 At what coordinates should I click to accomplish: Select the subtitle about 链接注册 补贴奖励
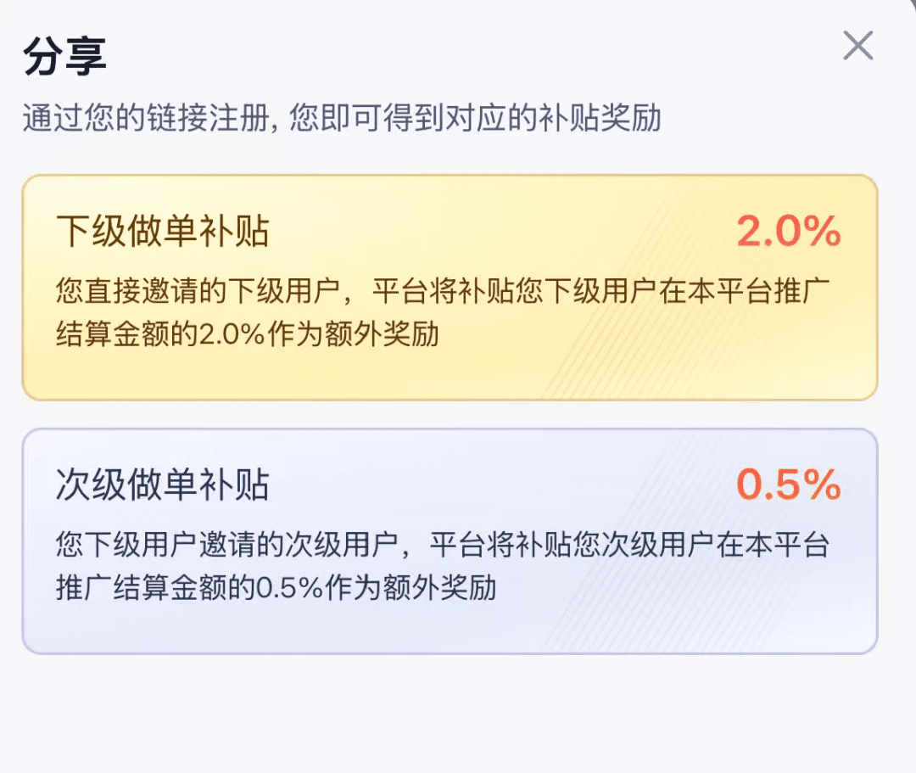(342, 118)
